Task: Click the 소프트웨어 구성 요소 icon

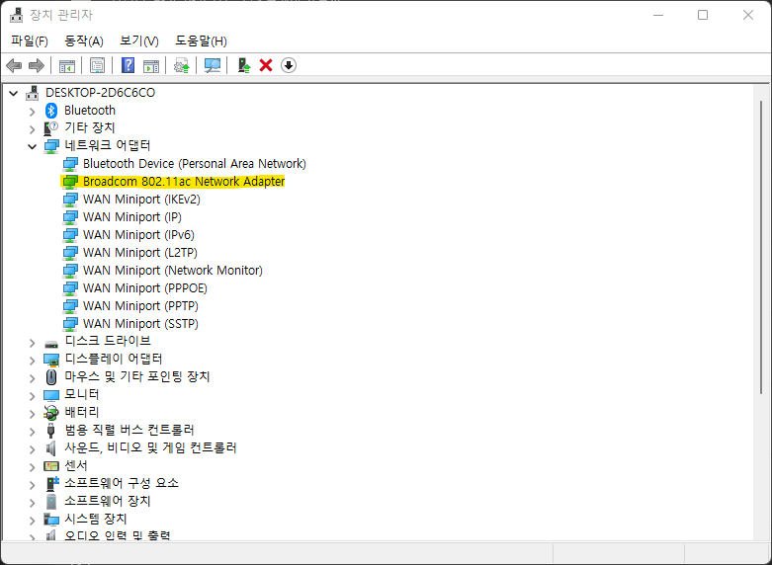Action: 51,483
